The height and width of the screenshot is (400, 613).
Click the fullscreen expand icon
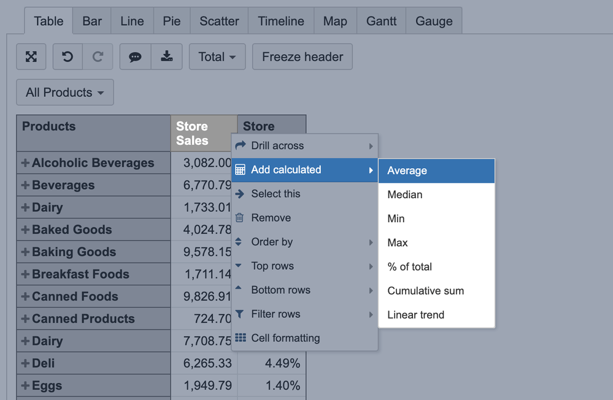tap(31, 57)
